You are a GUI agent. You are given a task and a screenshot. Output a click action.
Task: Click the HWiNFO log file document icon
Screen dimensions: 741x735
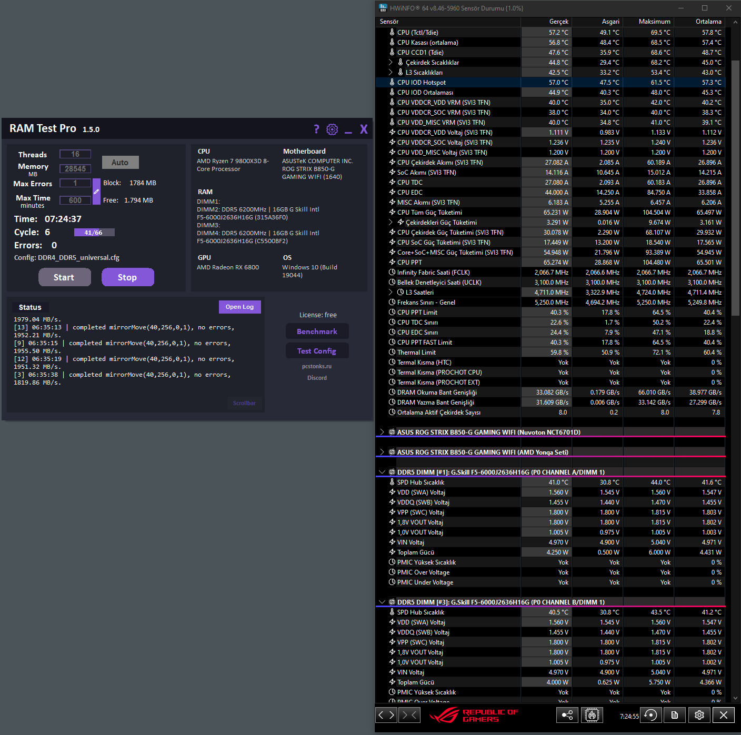(x=675, y=714)
